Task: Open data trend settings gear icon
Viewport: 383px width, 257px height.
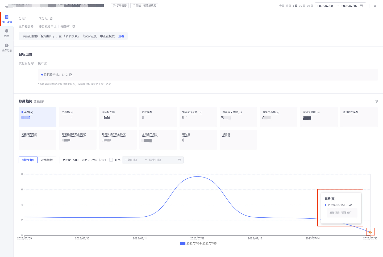Action: 376,101
